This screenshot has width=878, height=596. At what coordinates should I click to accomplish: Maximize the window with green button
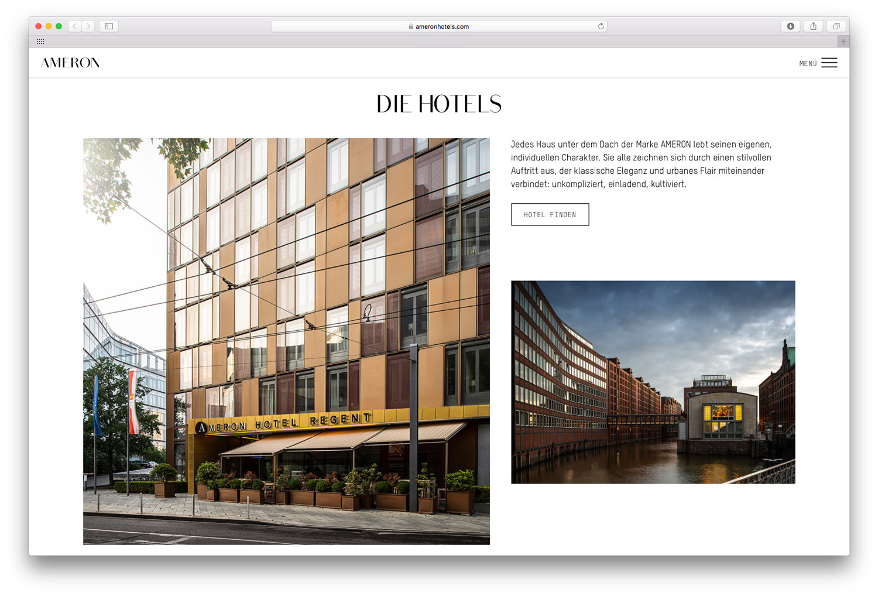coord(59,26)
